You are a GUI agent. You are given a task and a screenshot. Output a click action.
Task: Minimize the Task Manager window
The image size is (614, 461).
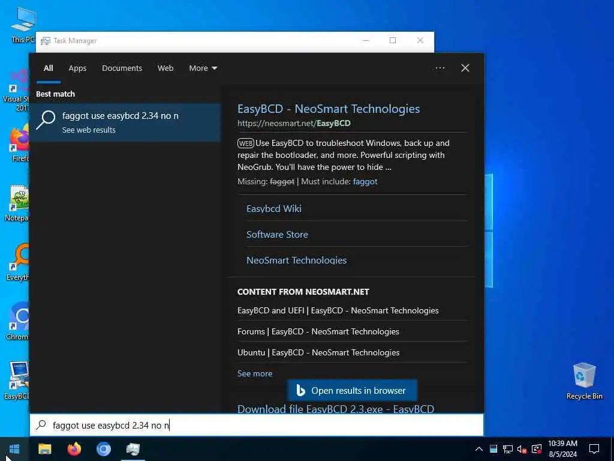[x=366, y=40]
